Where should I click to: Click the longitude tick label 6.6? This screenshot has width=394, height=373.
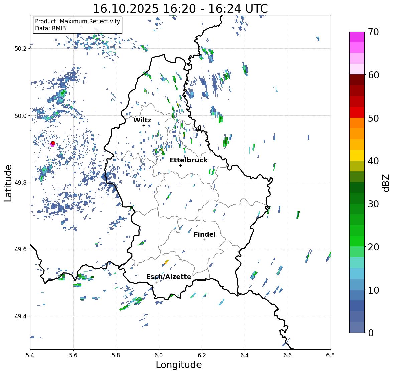pyautogui.click(x=288, y=355)
